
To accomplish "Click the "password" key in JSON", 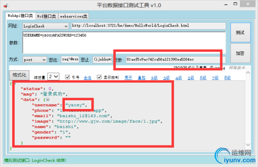I will point(46,138).
